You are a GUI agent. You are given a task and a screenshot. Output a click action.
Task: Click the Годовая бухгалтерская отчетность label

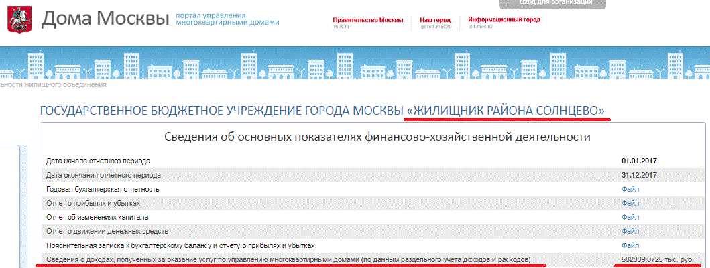pos(103,189)
